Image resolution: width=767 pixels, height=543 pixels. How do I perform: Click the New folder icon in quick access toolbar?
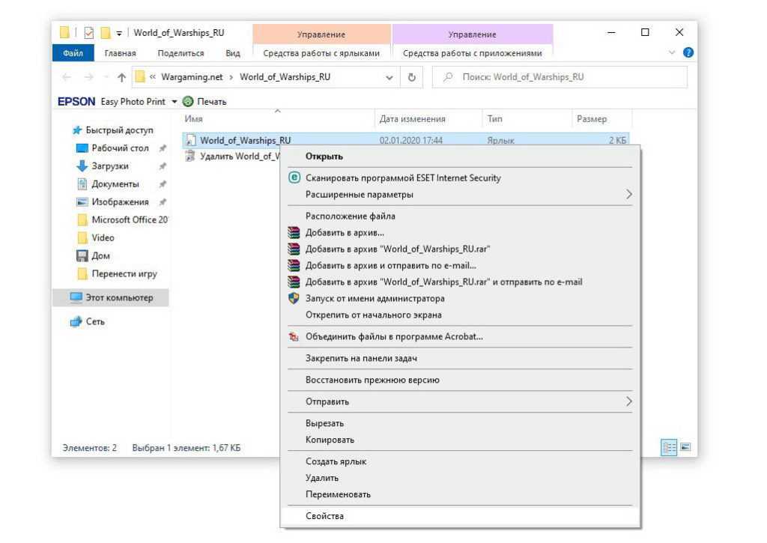[105, 33]
